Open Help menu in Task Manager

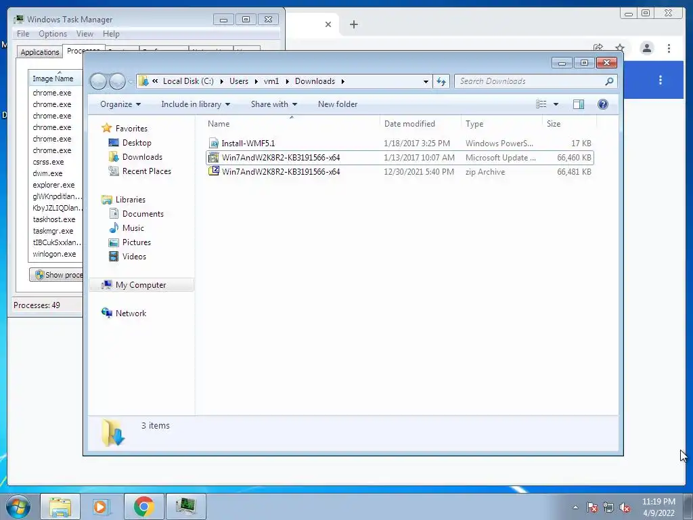(x=111, y=34)
